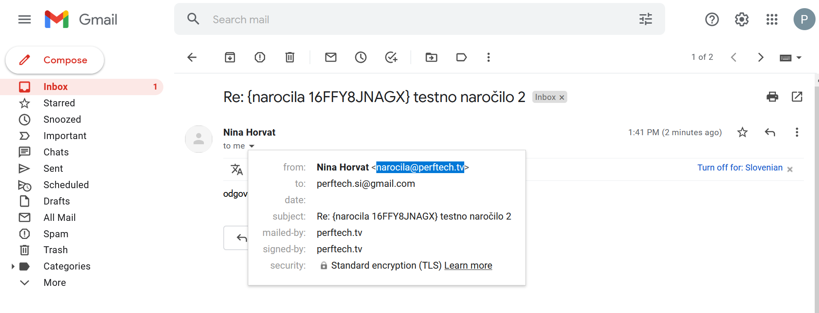Go back to inbox arrow
Image resolution: width=819 pixels, height=313 pixels.
coord(192,57)
